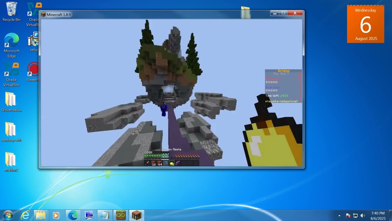Open the MultiMC folder on the desktop
Screen dimensions: 392x221
(12, 162)
